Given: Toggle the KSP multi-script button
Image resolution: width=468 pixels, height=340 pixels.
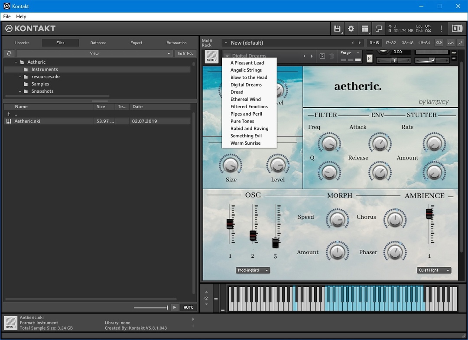Looking at the screenshot, I should coord(439,43).
